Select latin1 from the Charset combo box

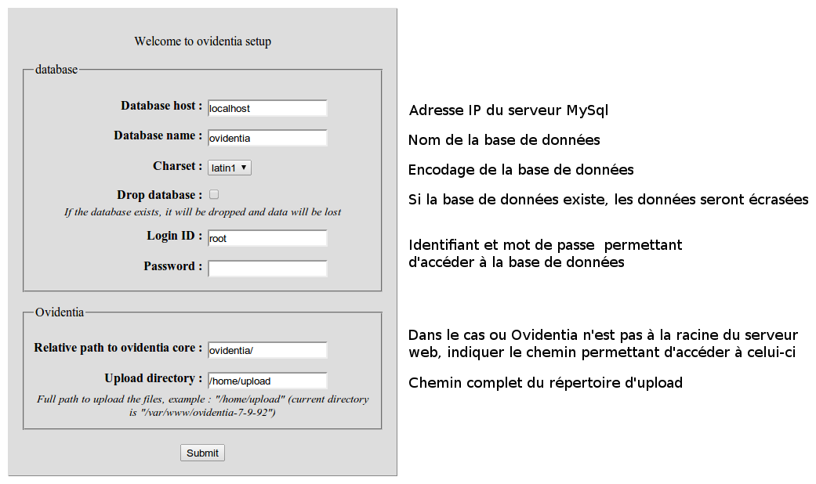(x=228, y=166)
